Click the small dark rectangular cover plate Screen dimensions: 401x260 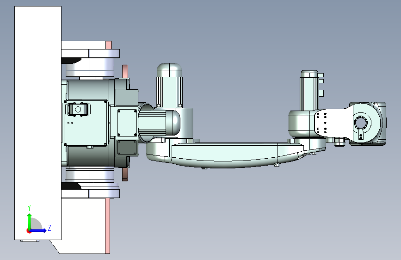point(127,148)
